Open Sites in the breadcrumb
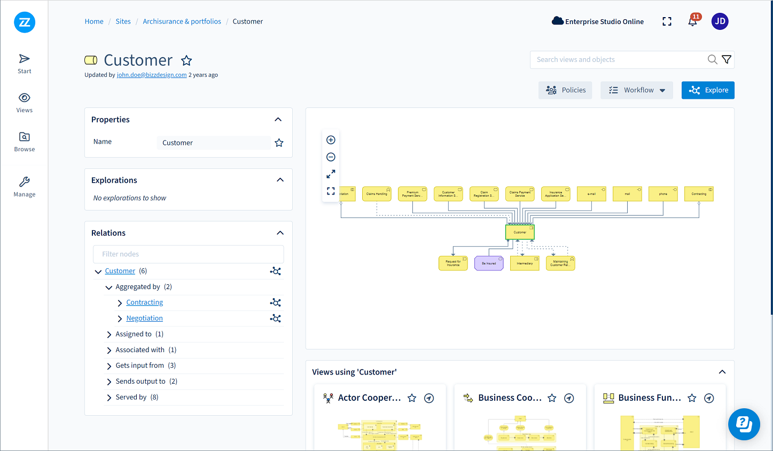 coord(123,21)
